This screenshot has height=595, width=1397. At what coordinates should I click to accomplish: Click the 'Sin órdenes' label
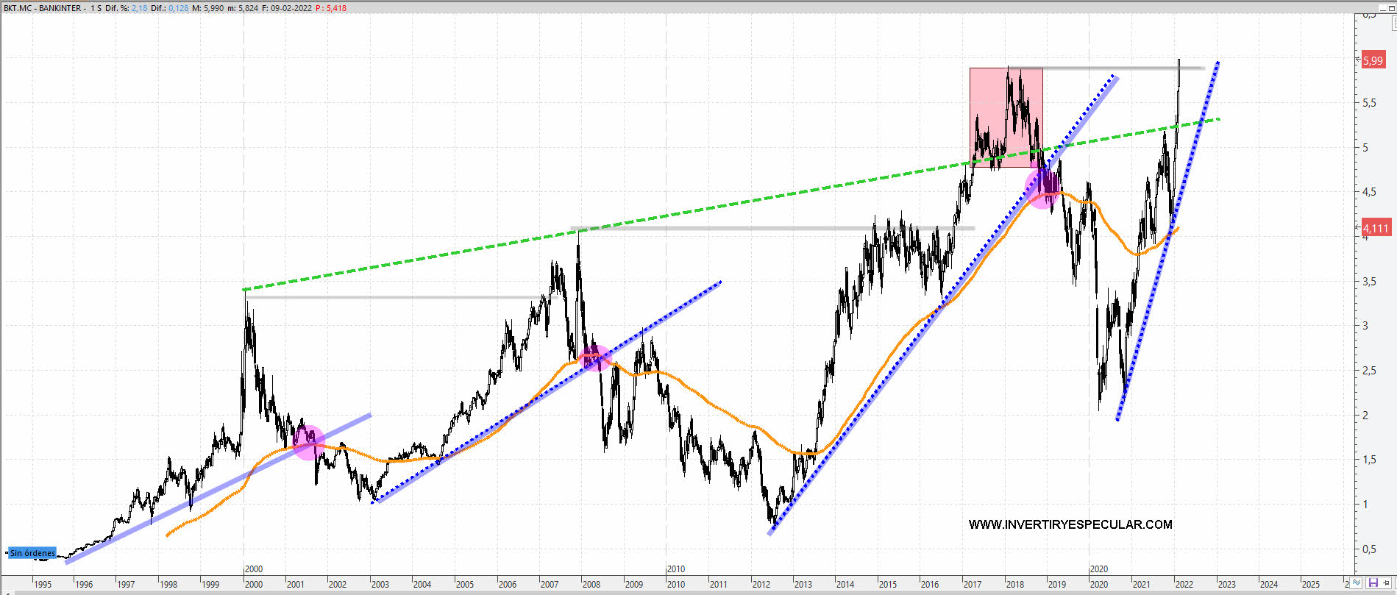32,553
